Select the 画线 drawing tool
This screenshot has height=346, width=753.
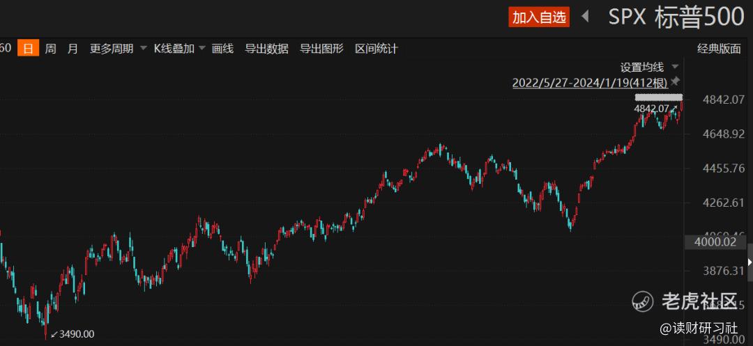(x=223, y=49)
